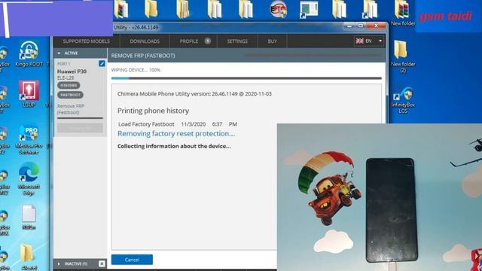Open the 'New folder (2)' desktop folder
The height and width of the screenshot is (271, 482).
403,56
